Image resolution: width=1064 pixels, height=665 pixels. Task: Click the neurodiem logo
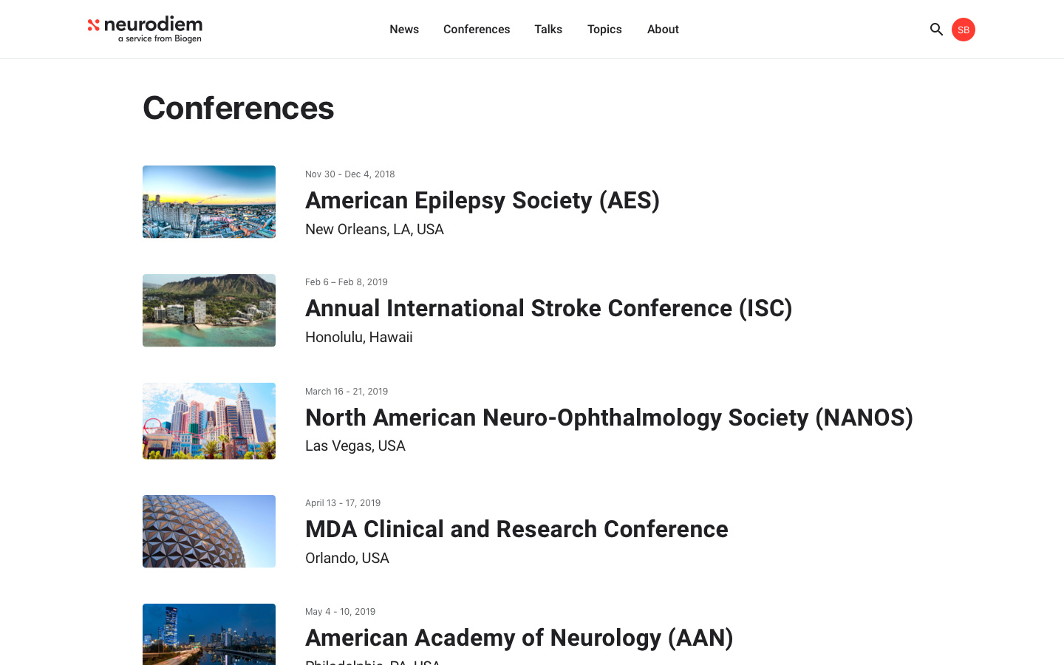coord(145,25)
